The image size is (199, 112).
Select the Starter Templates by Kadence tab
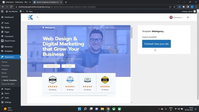pyautogui.click(x=48, y=2)
